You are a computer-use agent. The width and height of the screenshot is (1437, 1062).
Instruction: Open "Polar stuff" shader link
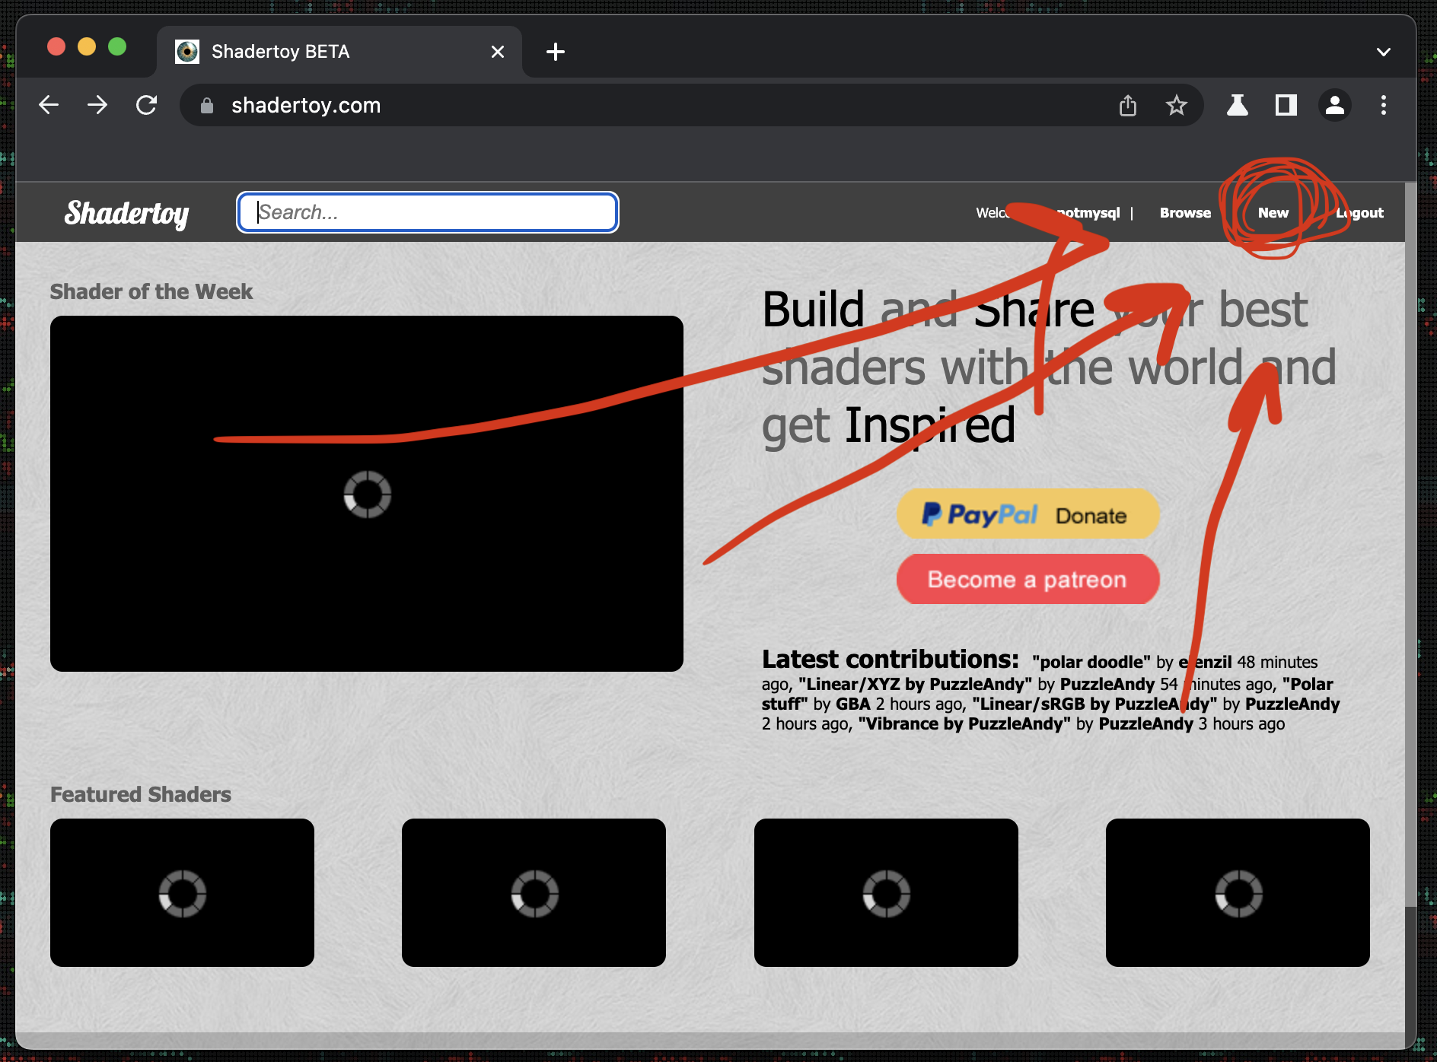coord(1047,694)
